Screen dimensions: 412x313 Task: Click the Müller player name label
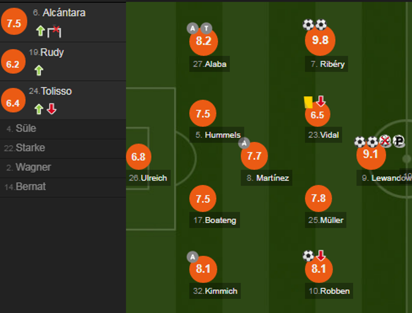point(331,220)
